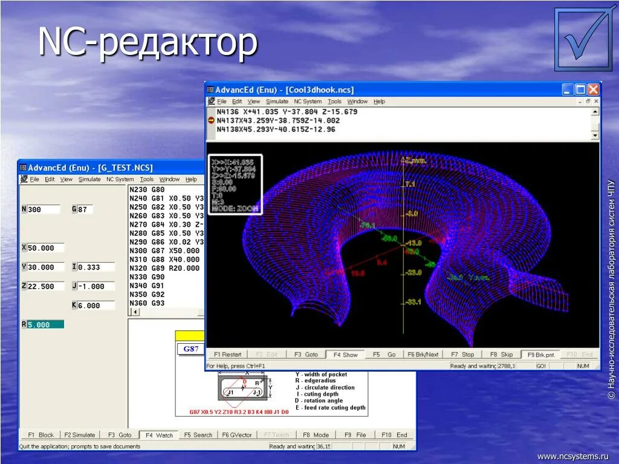Click the F8 Mode button

316,435
